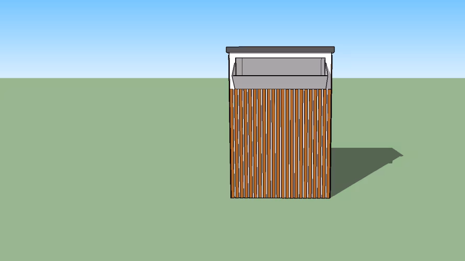Image resolution: width=465 pixels, height=261 pixels.
Task: Click the tray's interior back wall
Action: click(280, 67)
